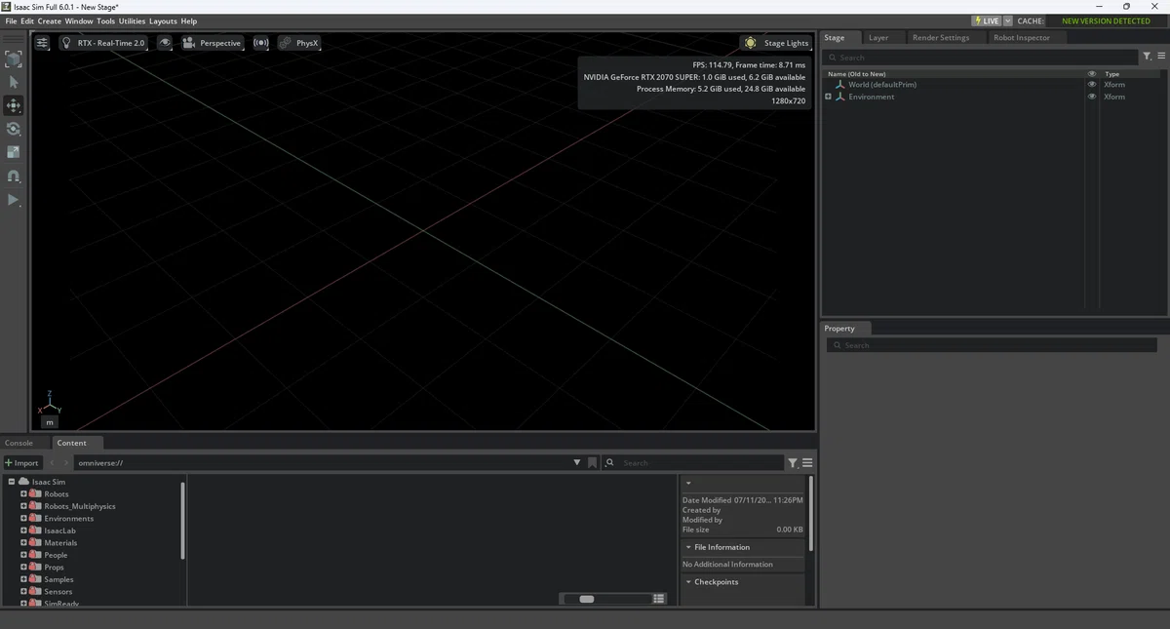Open the Perspective camera menu
The image size is (1170, 629).
coord(212,43)
